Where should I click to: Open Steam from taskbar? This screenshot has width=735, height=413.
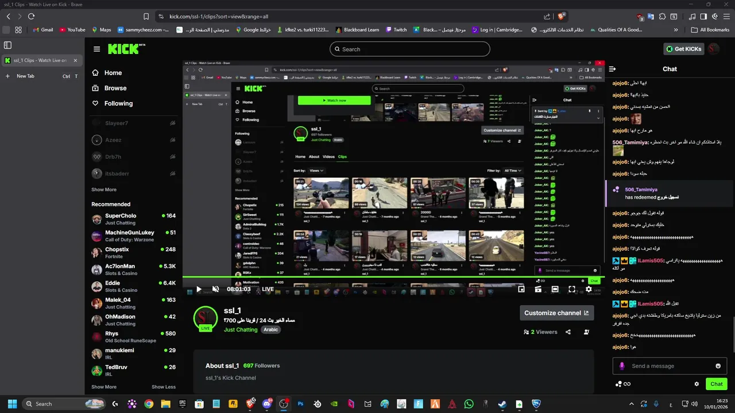(x=502, y=404)
